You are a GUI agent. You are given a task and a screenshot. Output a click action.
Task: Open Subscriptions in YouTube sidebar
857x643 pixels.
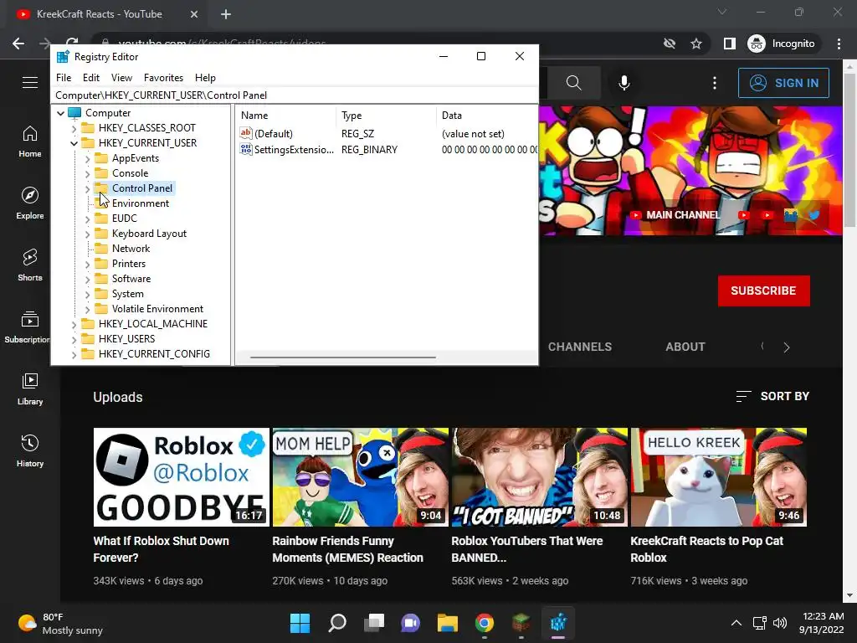(28, 327)
